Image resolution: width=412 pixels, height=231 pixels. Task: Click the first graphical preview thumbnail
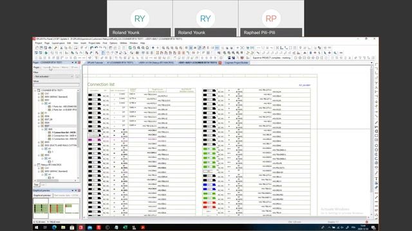tap(41, 208)
